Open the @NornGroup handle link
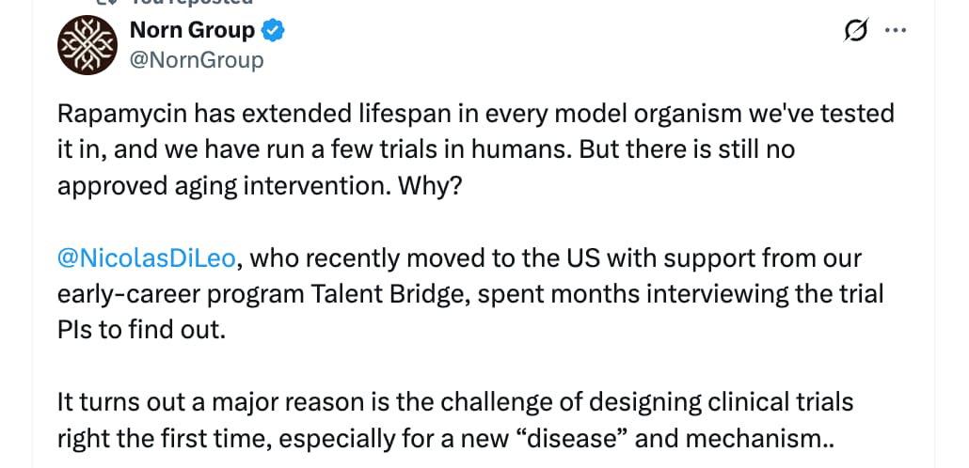Screen dimensions: 969x468 pyautogui.click(x=197, y=60)
